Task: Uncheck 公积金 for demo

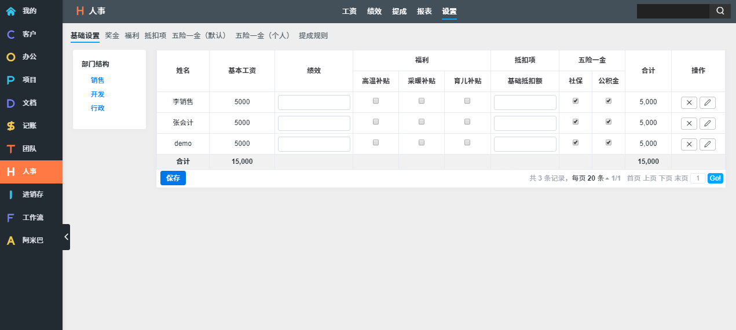Action: pyautogui.click(x=608, y=142)
